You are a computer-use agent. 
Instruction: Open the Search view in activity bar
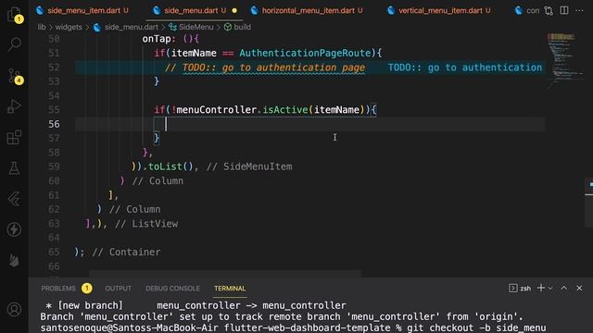14,44
